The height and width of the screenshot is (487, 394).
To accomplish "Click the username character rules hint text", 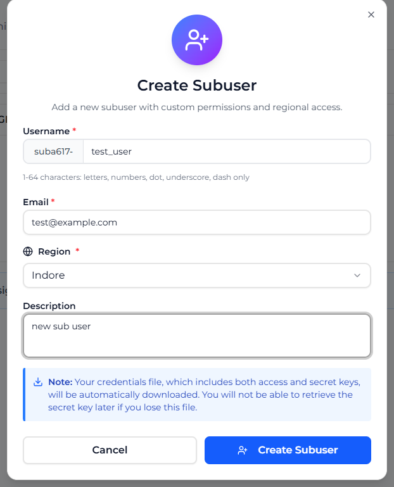I will (136, 177).
